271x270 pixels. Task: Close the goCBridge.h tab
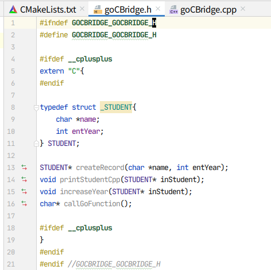[158, 9]
